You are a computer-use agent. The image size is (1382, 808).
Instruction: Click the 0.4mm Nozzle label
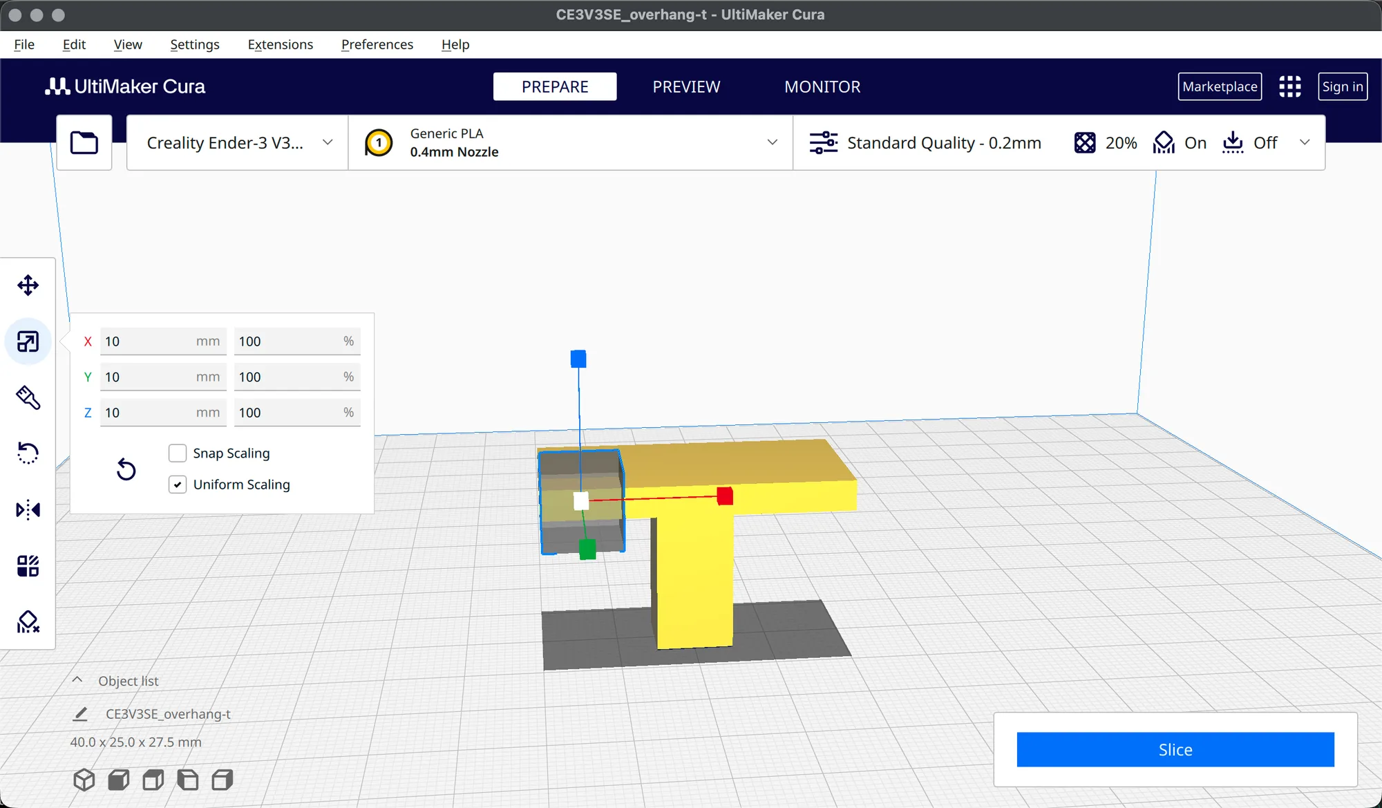(x=454, y=152)
